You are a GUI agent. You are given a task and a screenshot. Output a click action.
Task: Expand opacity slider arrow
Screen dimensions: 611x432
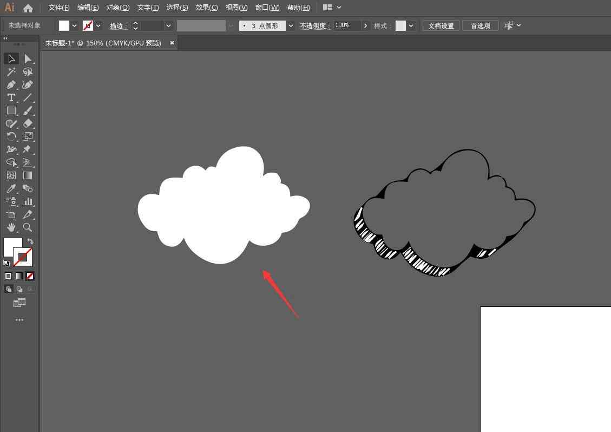click(365, 26)
